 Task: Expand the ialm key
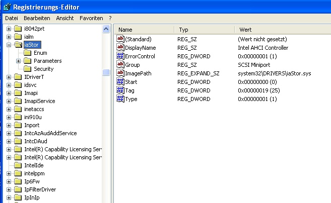click(x=9, y=37)
